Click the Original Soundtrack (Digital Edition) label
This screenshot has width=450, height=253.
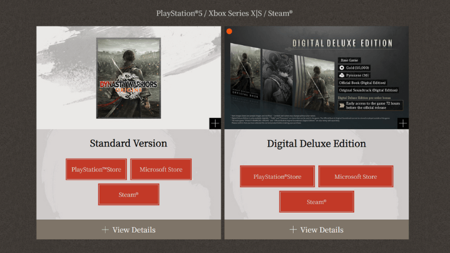[x=368, y=90]
